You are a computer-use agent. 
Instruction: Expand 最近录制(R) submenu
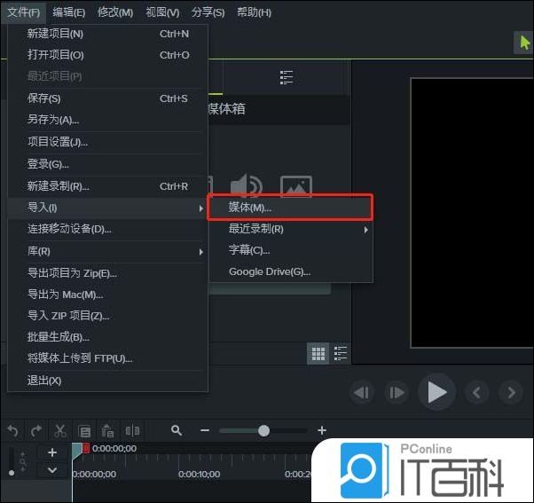tap(290, 229)
